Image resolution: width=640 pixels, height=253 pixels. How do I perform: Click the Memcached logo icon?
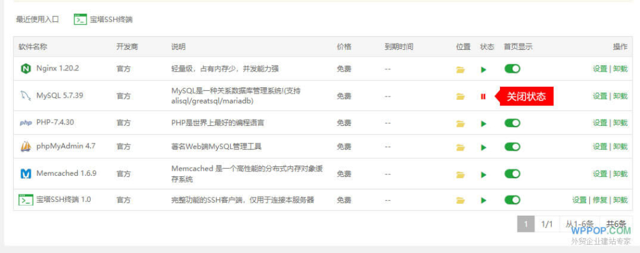point(26,174)
